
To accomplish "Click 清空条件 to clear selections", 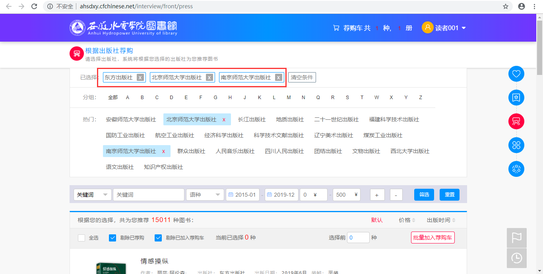I will pyautogui.click(x=302, y=78).
